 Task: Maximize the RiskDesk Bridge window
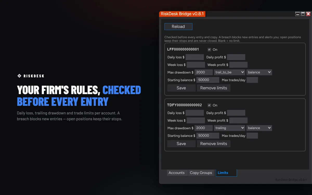point(303,14)
